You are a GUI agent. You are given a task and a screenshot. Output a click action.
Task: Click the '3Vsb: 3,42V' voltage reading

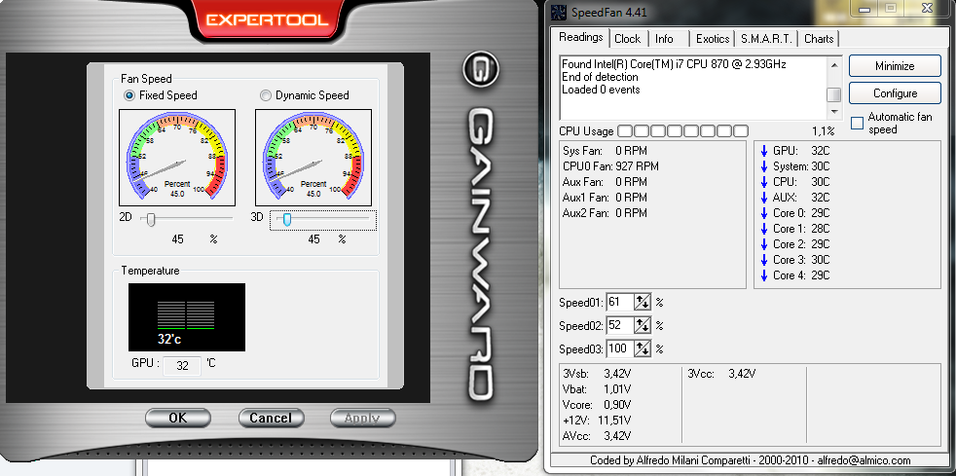pos(597,374)
